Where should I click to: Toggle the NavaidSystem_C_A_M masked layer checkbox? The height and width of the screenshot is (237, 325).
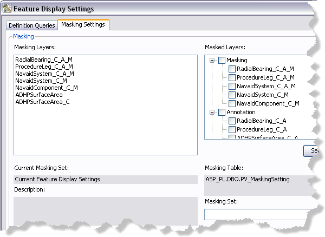tap(232, 86)
